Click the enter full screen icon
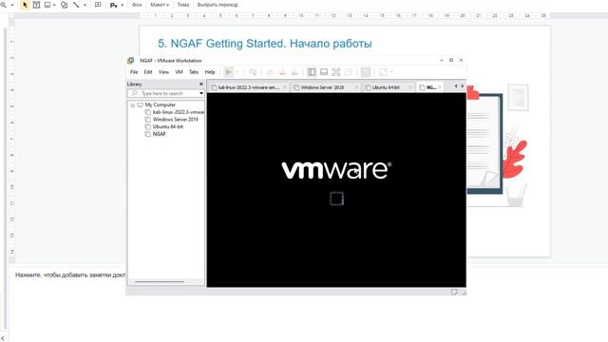Viewport: 608px width, 342px height. [336, 72]
